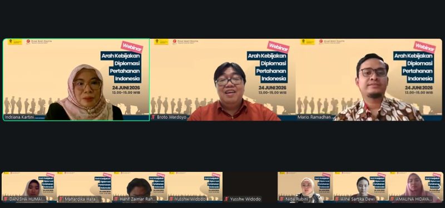Open the black camera-off Yusshw Widodo thumbnail
445x208 pixels.
pos(250,187)
